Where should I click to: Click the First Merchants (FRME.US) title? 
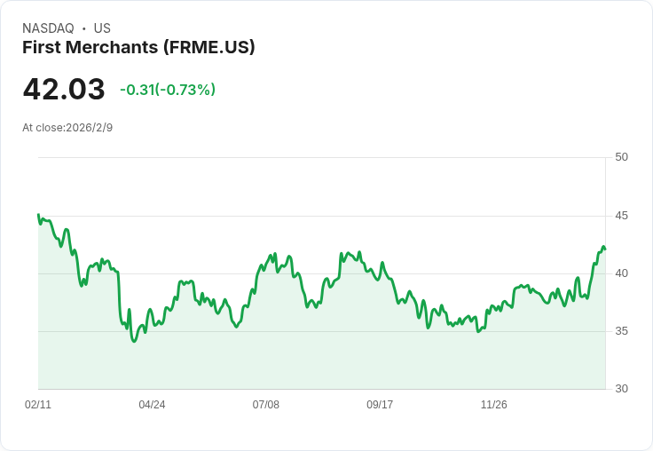click(x=138, y=47)
